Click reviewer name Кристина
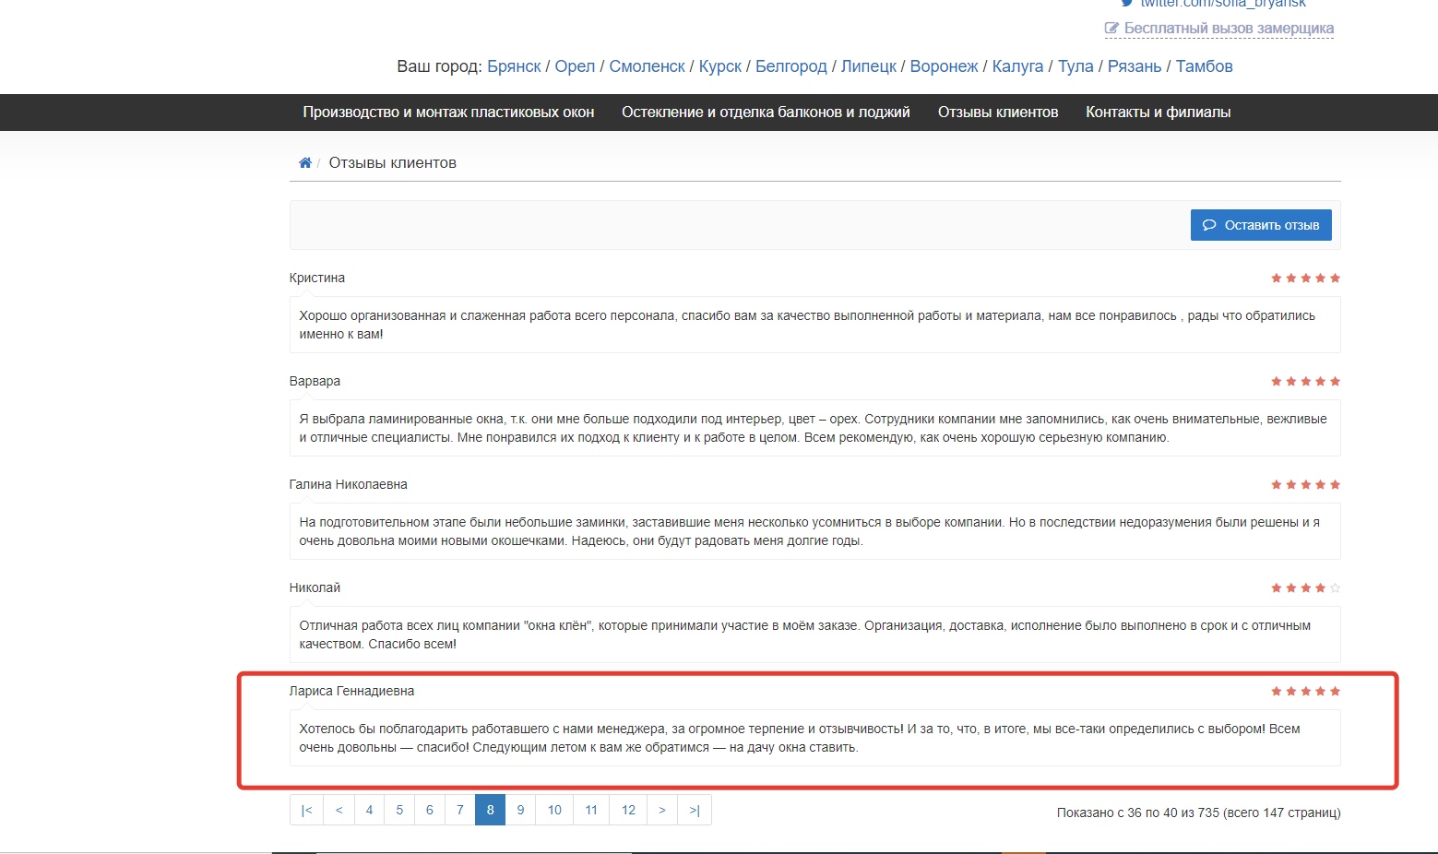This screenshot has width=1438, height=854. click(317, 278)
